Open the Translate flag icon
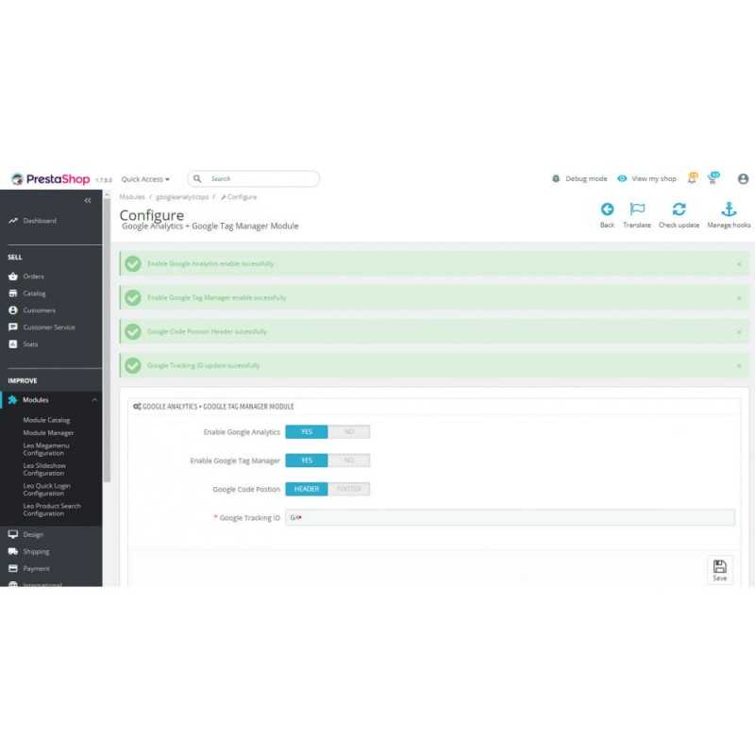 (x=637, y=210)
